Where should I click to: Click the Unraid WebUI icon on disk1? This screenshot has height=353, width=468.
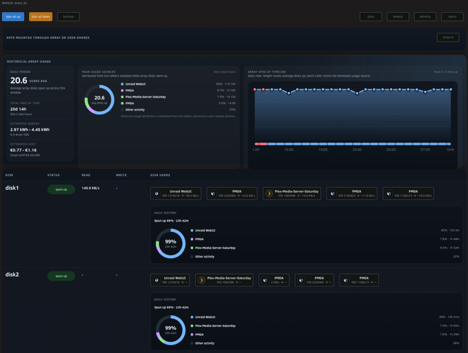coord(156,193)
